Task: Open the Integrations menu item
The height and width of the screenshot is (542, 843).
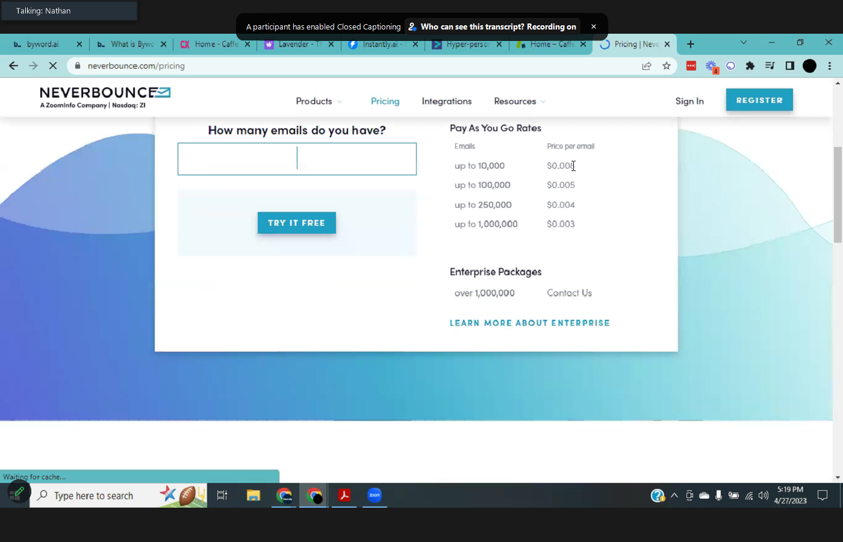Action: coord(446,101)
